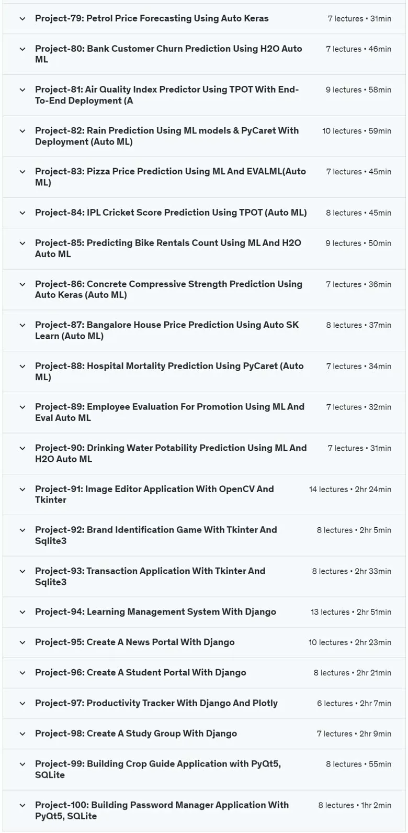Expand Project-92 Brand Identification Game
Image resolution: width=408 pixels, height=833 pixels.
tap(204, 536)
